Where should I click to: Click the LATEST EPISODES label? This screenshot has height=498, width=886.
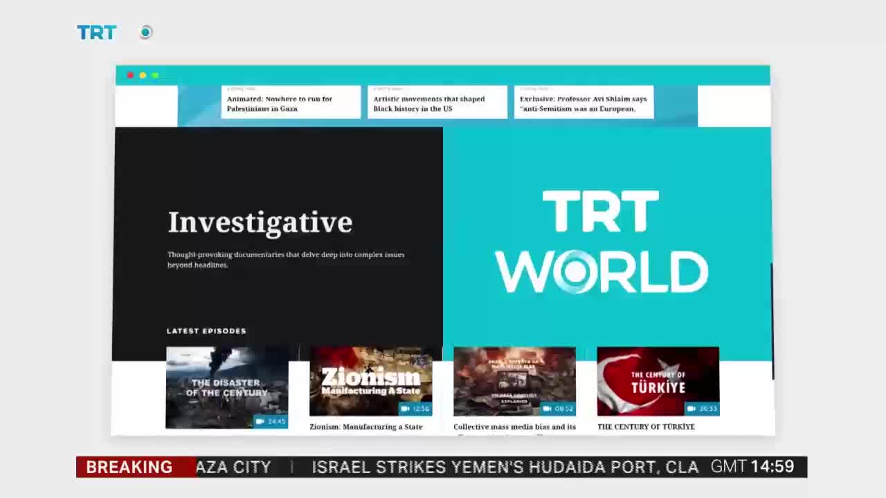click(x=206, y=331)
